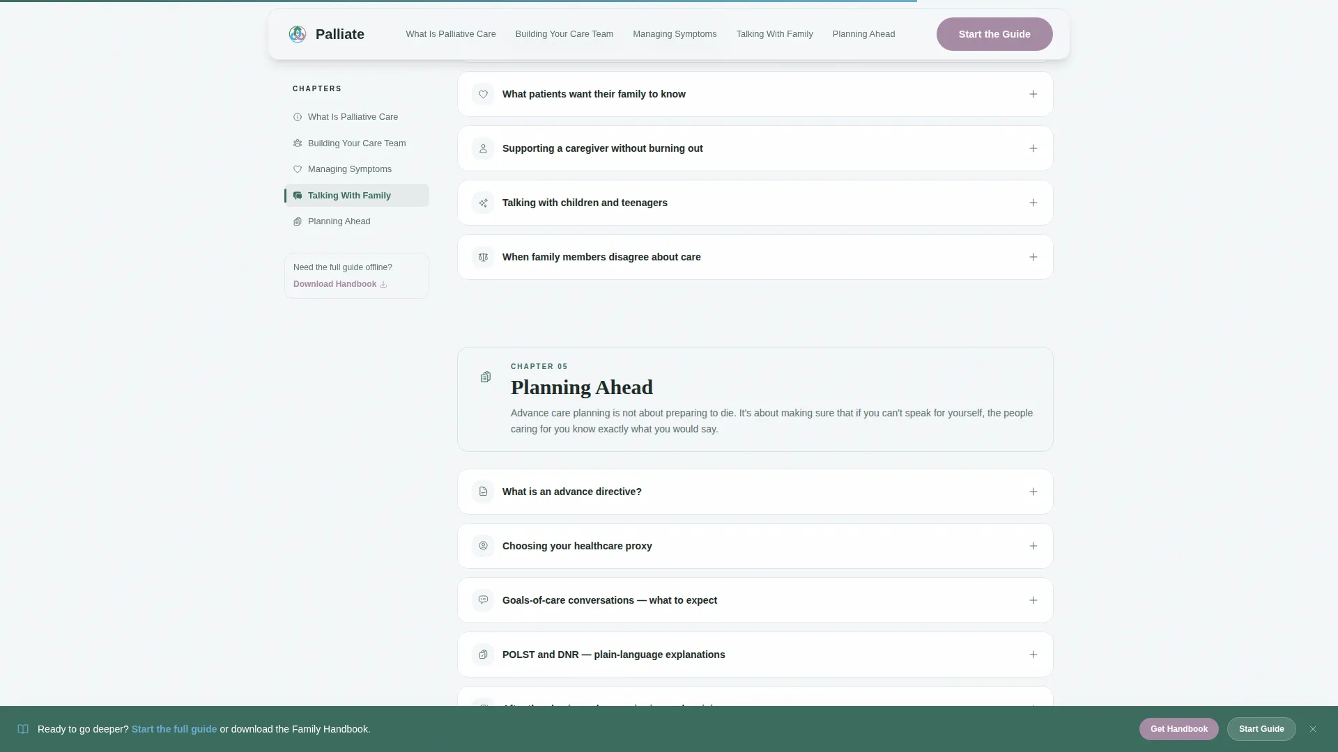Open 'Planning Ahead' in top navigation
The image size is (1338, 752).
(x=863, y=34)
